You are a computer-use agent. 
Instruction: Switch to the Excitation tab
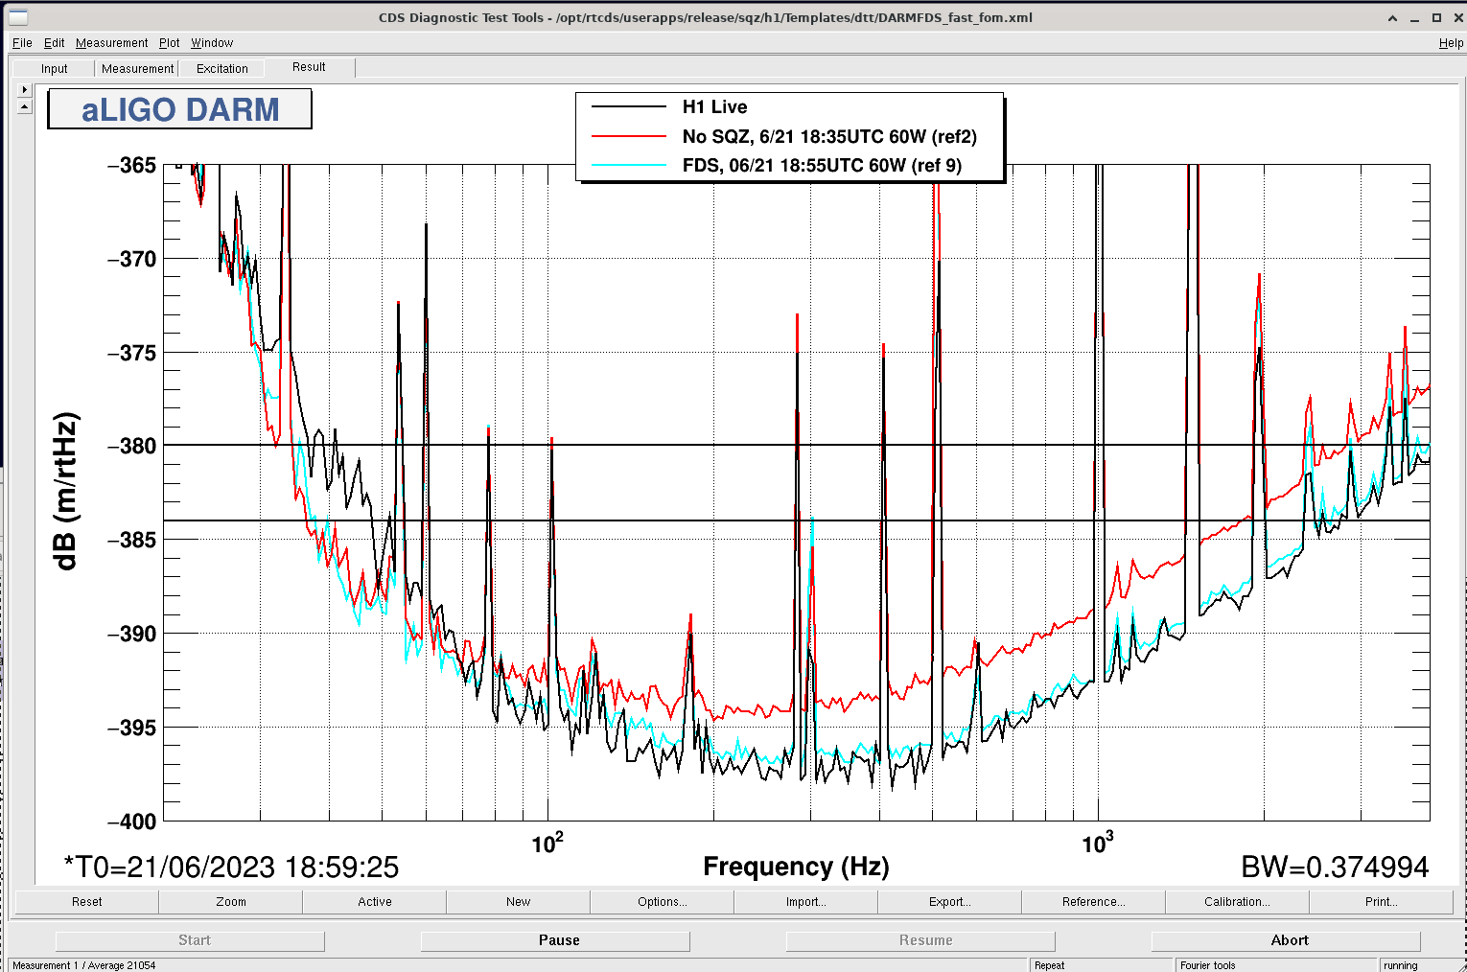[221, 69]
